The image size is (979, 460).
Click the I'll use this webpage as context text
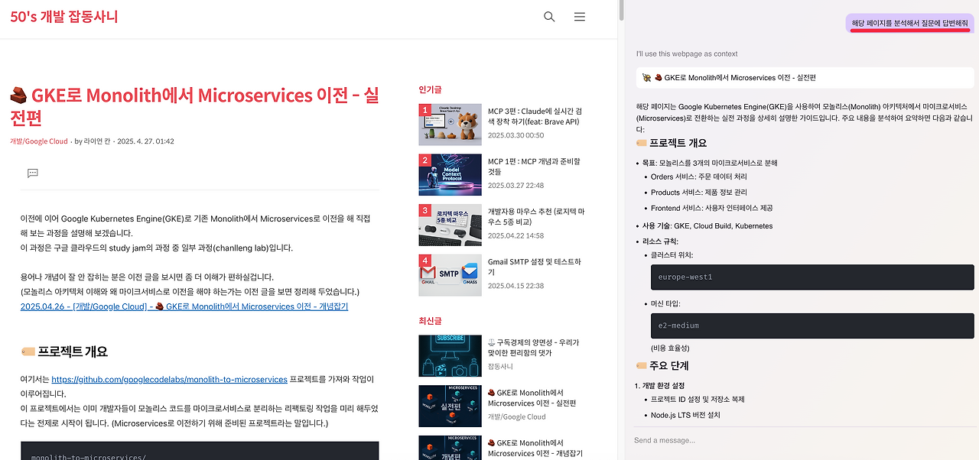tap(687, 53)
